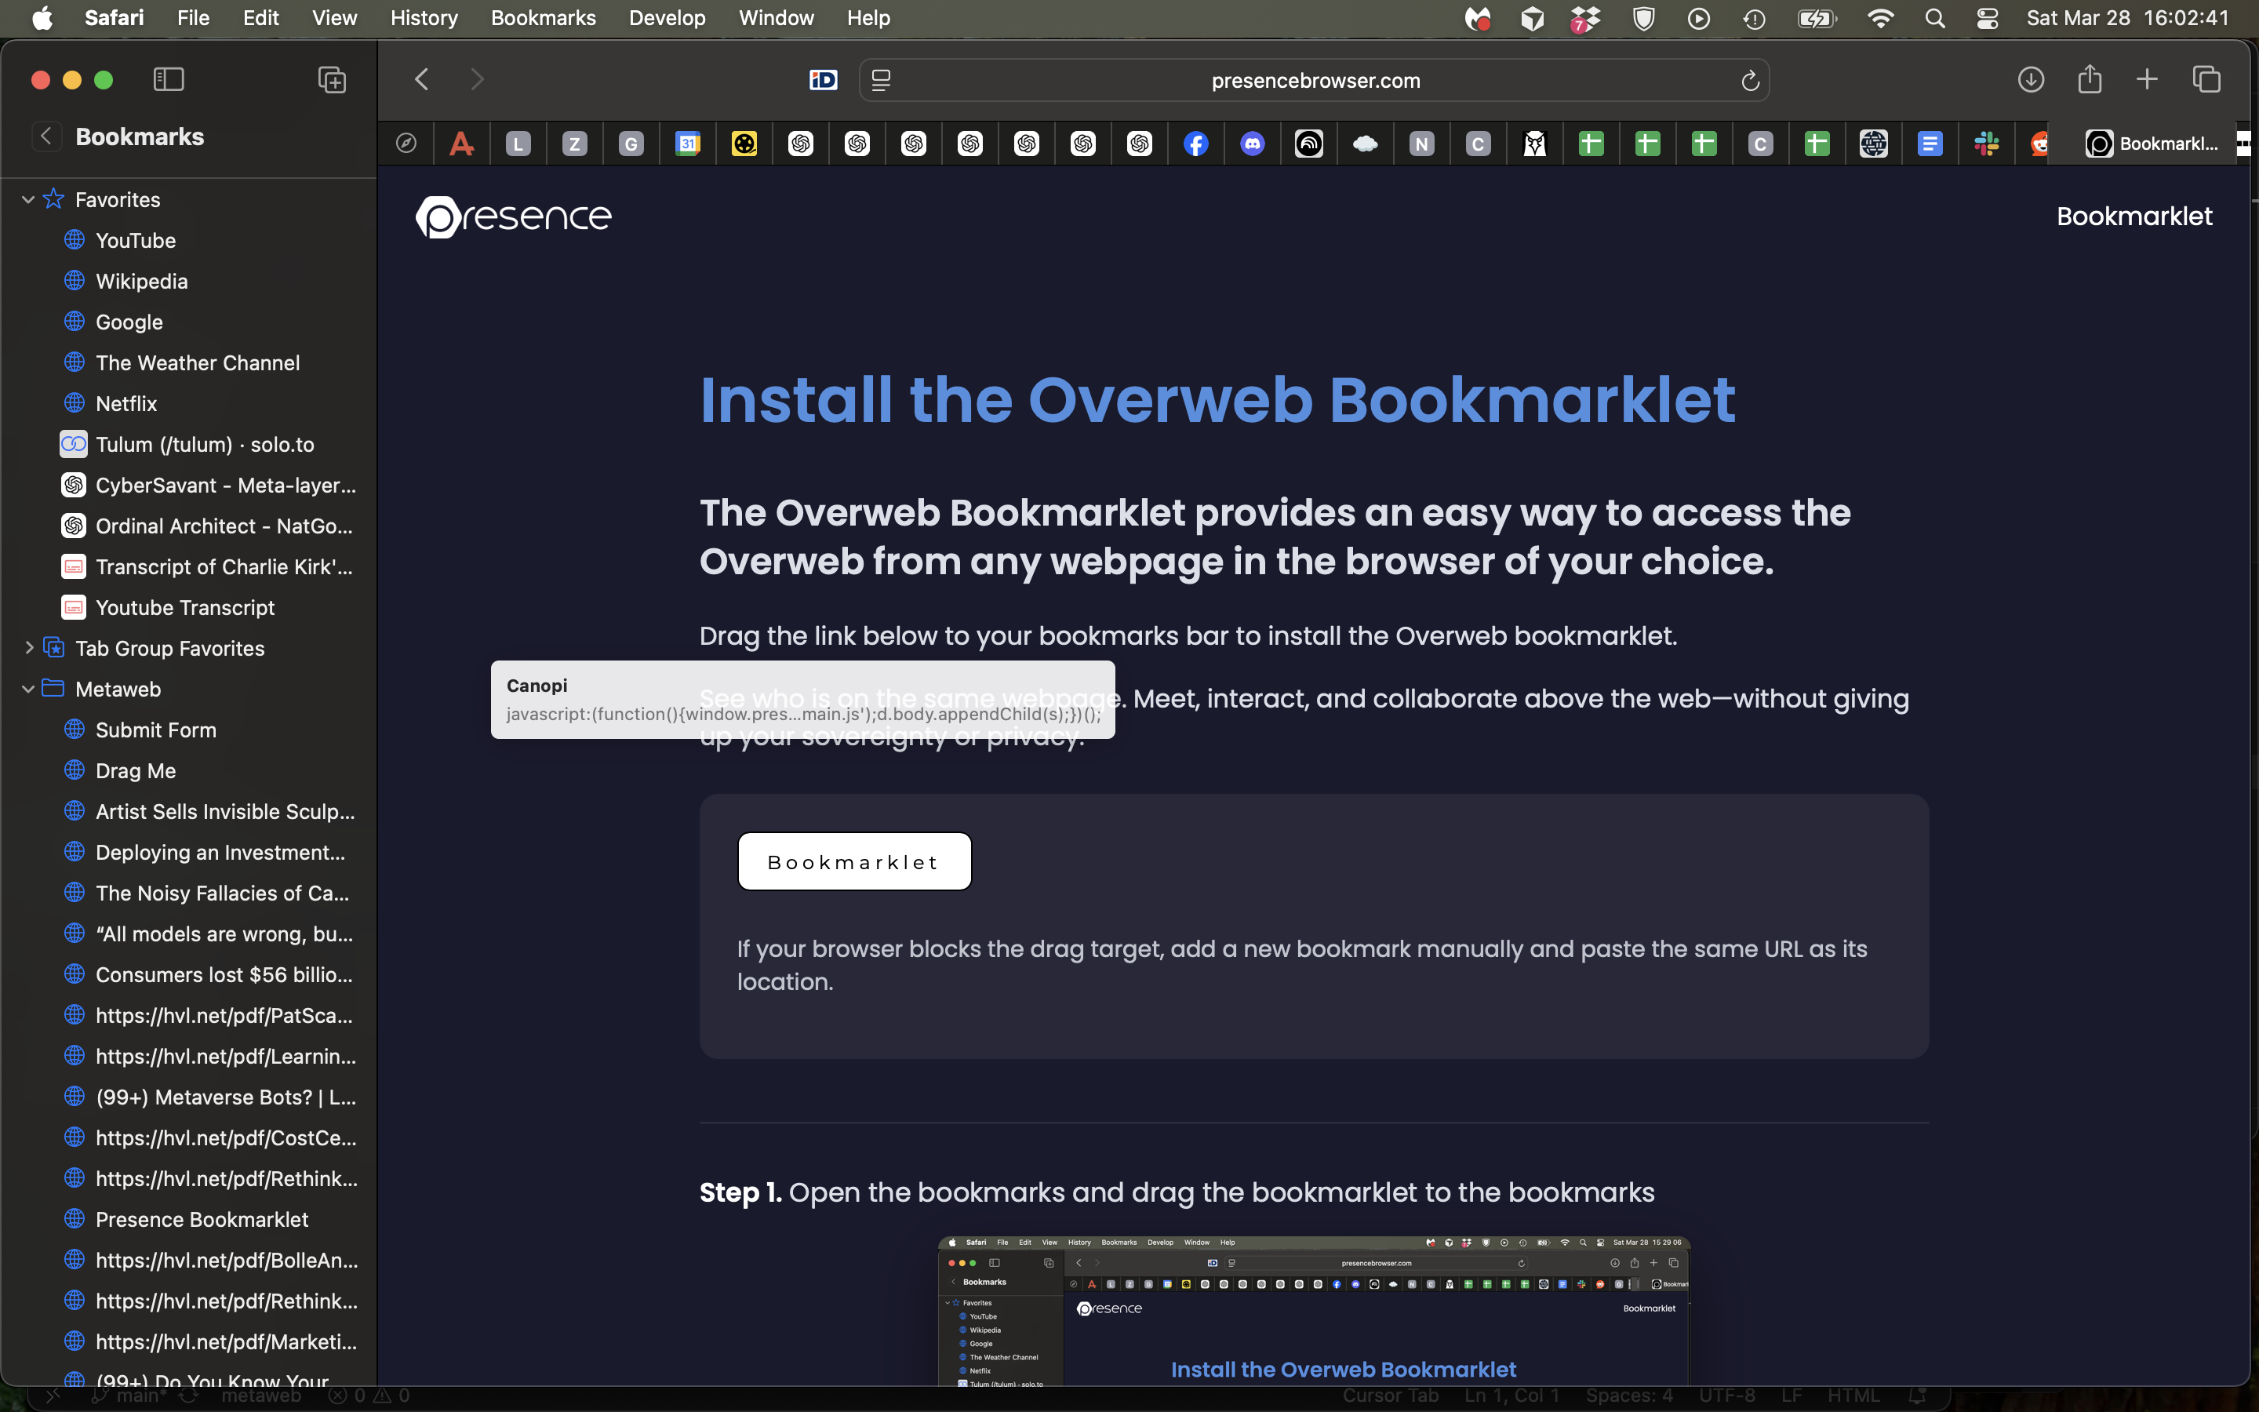Click the Wi-Fi status icon in the menu bar
Image resolution: width=2259 pixels, height=1412 pixels.
point(1881,18)
